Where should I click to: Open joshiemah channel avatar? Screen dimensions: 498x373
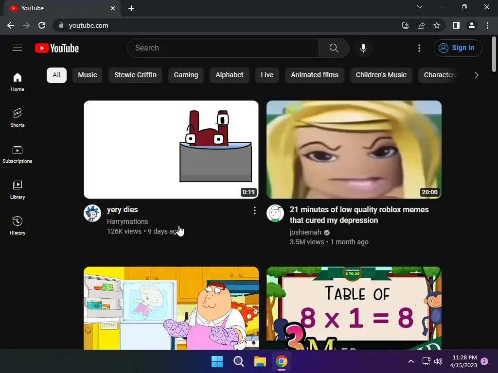coord(275,213)
